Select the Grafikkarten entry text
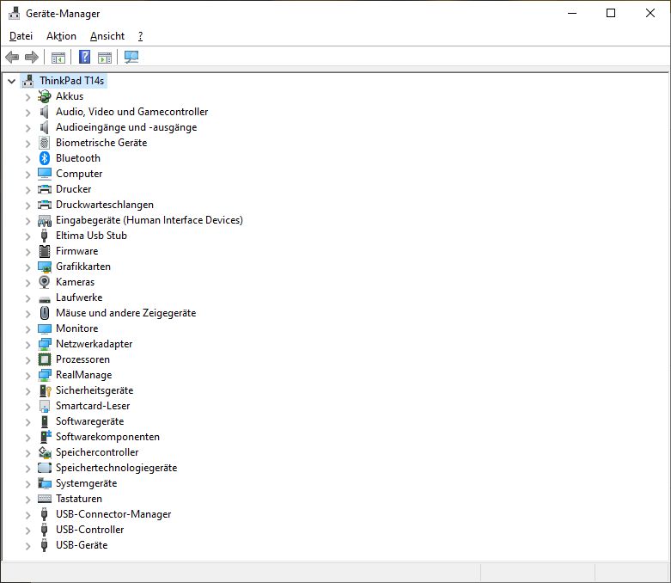671x583 pixels. click(x=83, y=267)
